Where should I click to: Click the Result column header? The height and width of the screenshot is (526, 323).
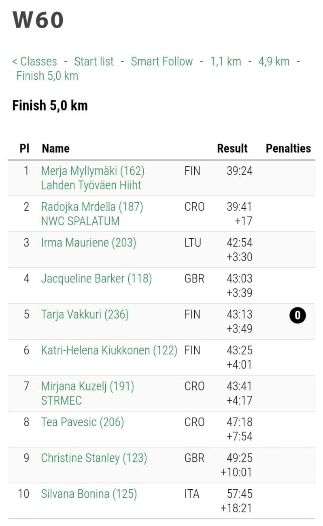coord(232,148)
